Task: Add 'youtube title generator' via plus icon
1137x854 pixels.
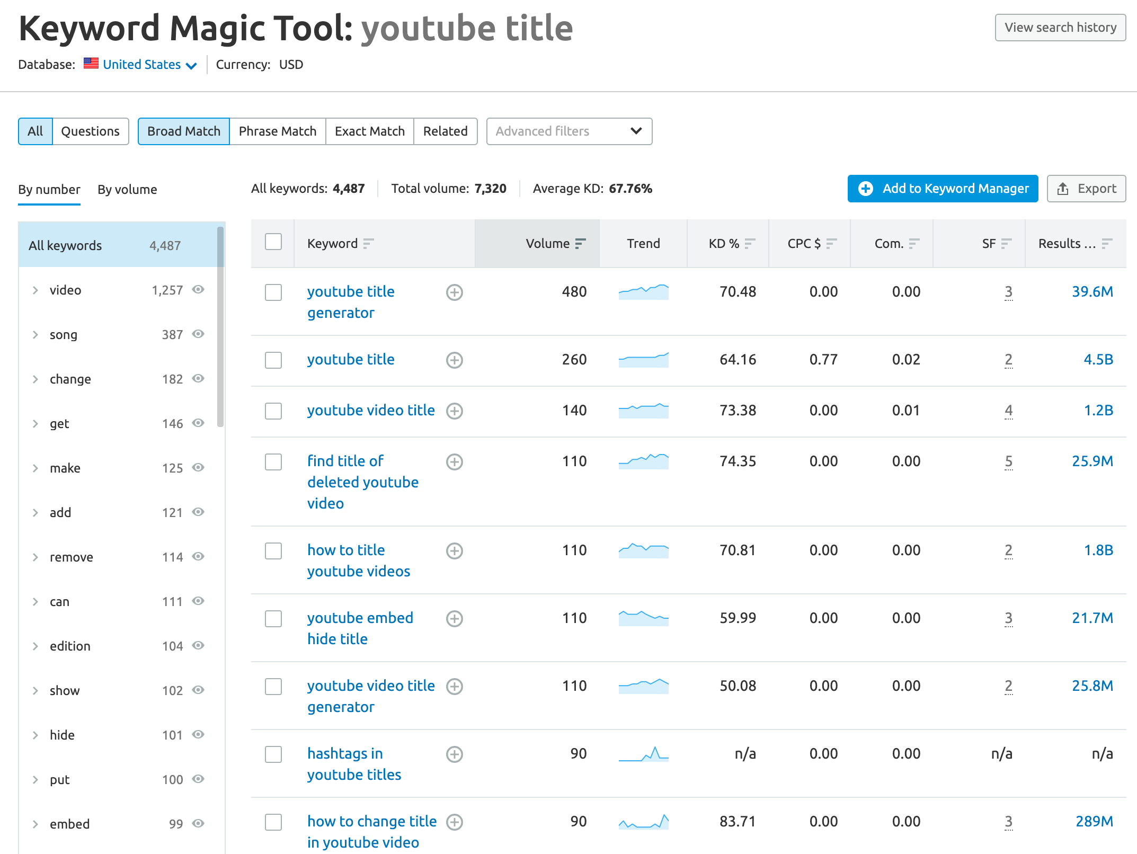Action: click(x=454, y=292)
